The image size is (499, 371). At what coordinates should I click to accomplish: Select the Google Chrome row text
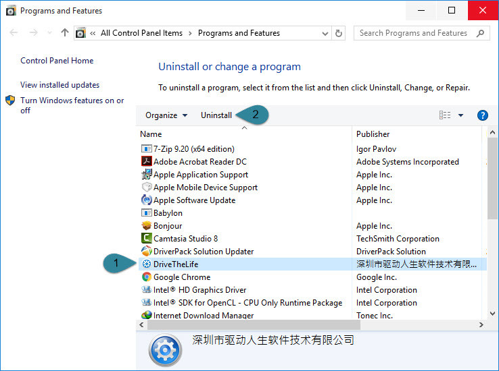click(x=182, y=277)
